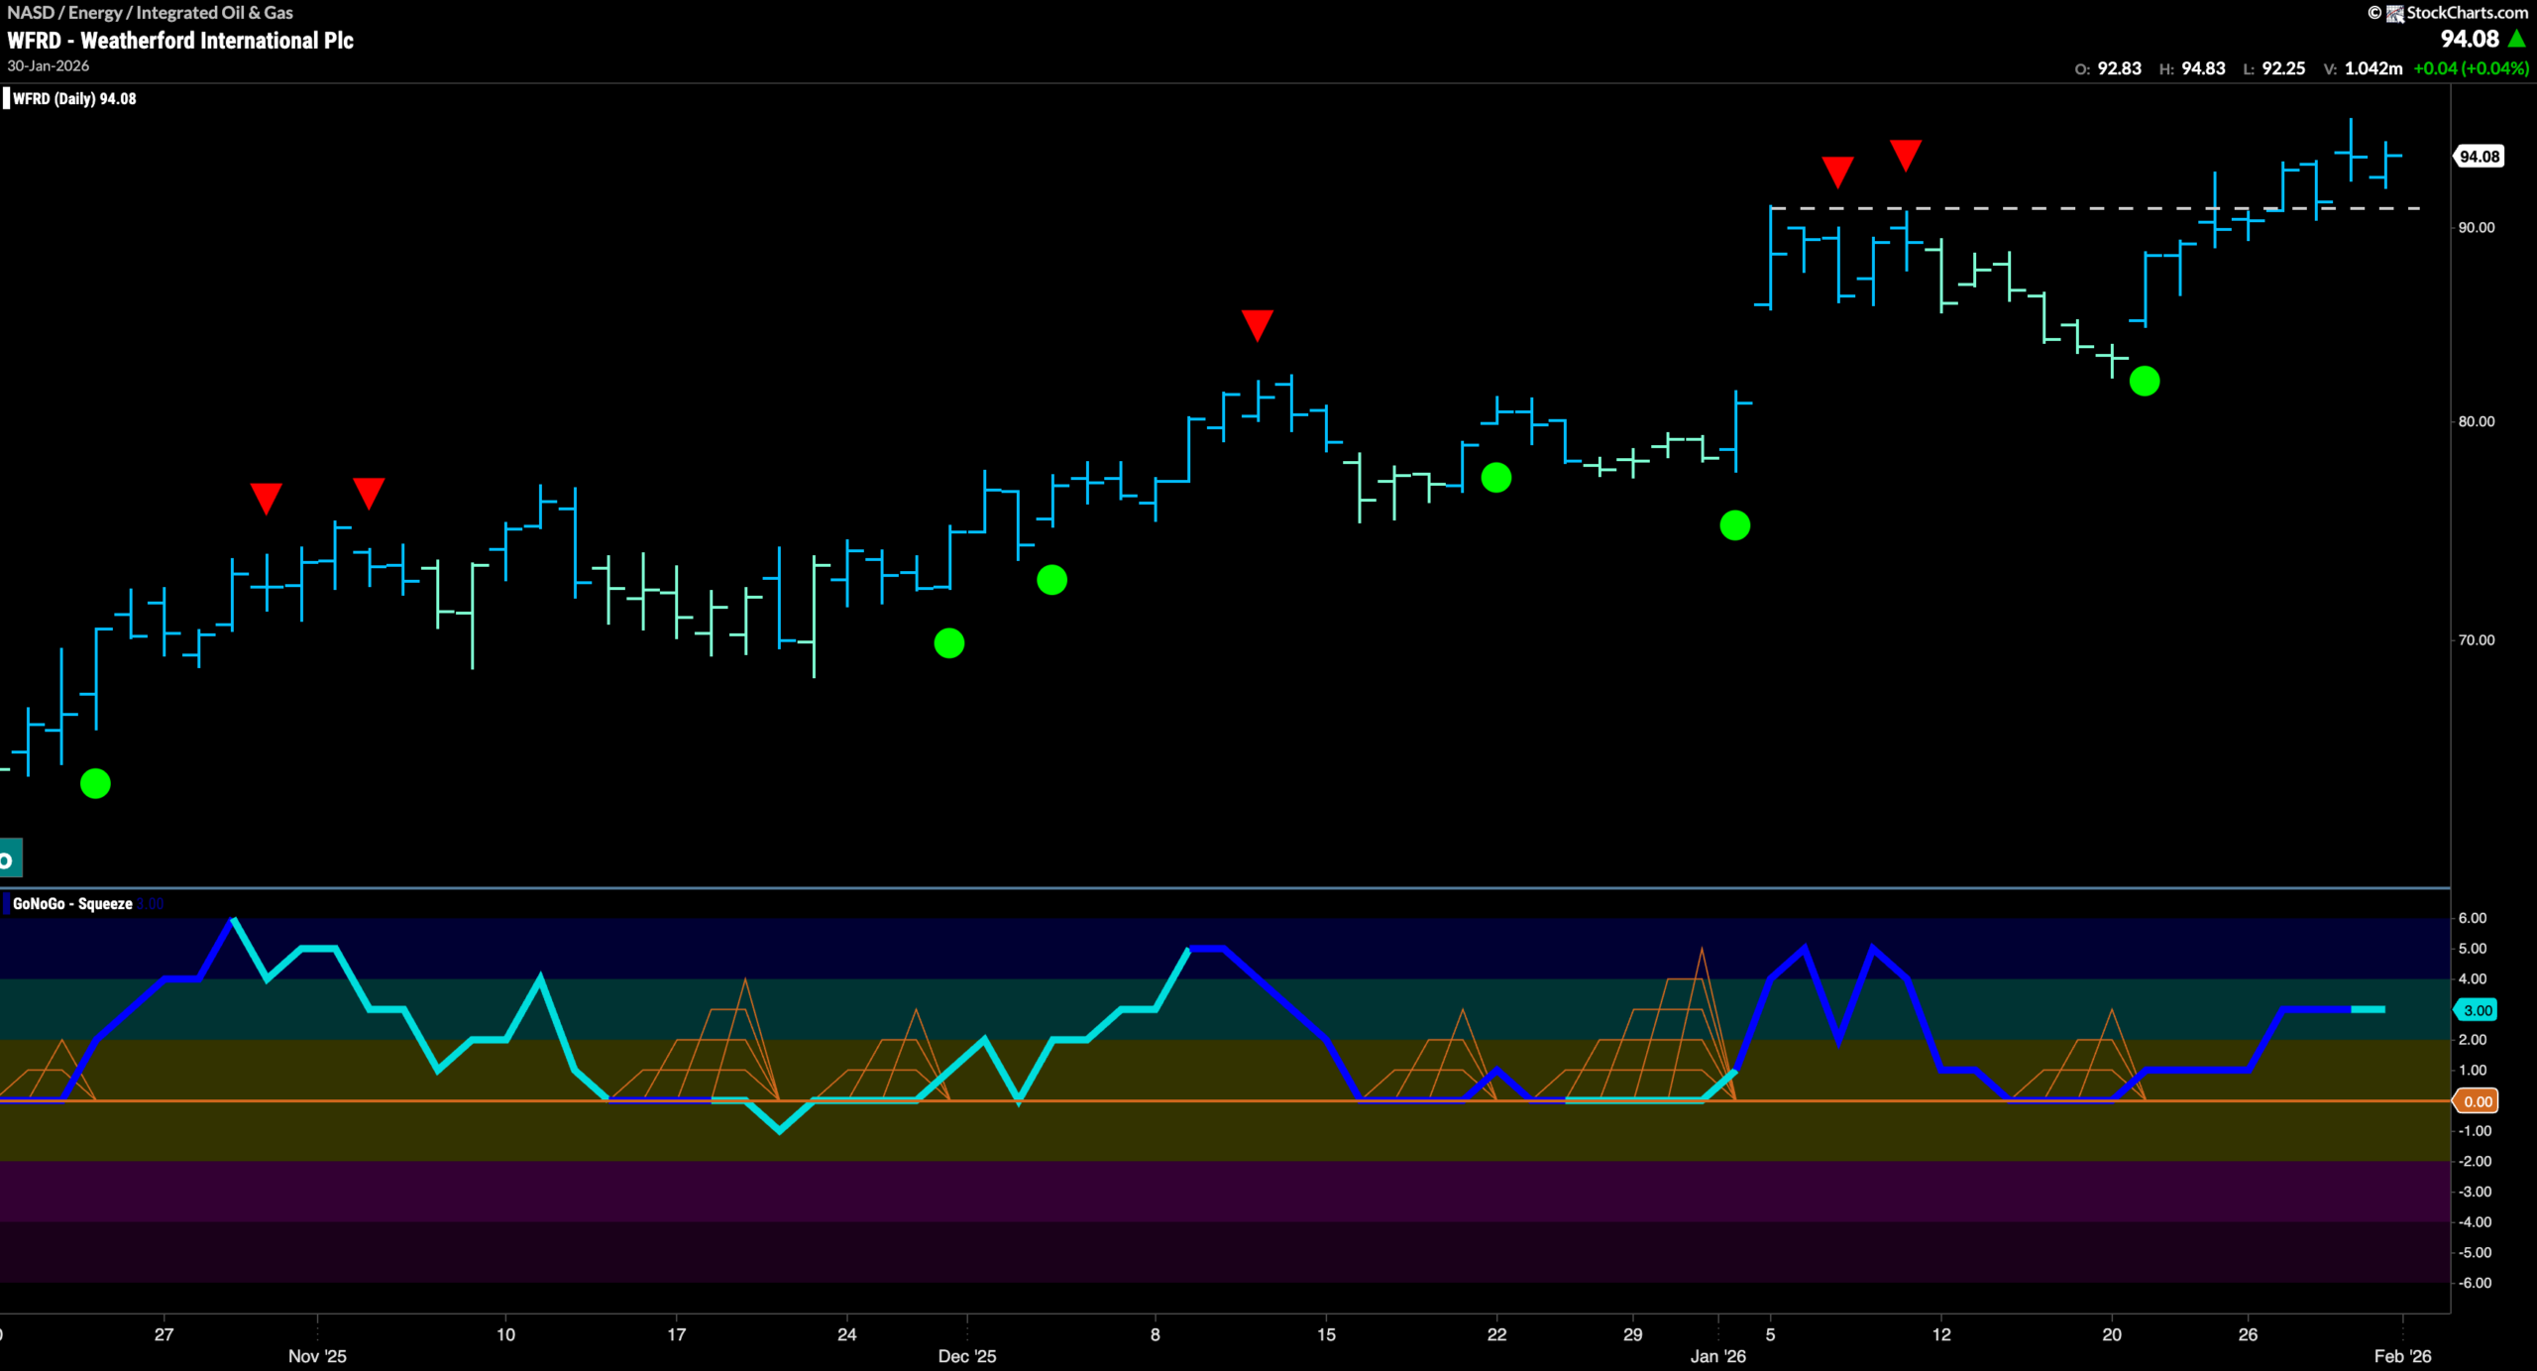Click the dashed horizontal resistance line
2537x1371 pixels.
pyautogui.click(x=2095, y=208)
